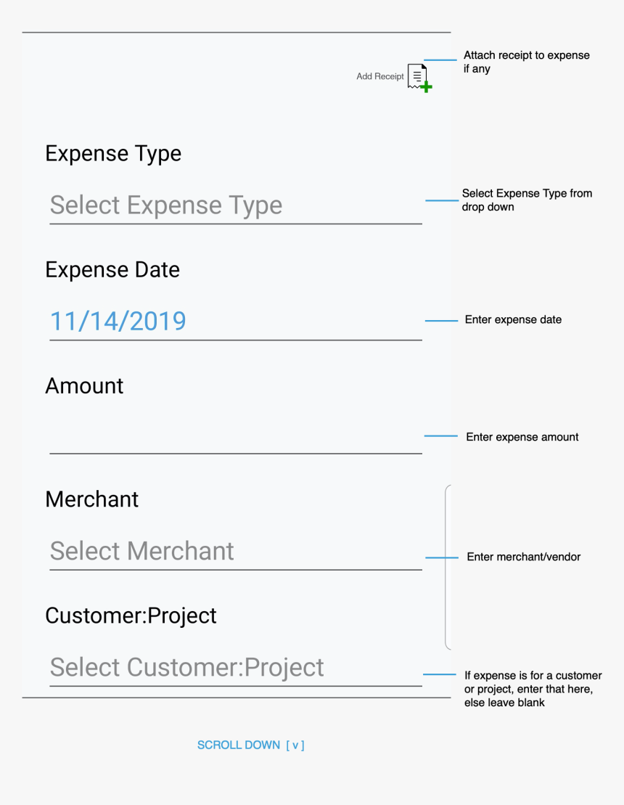Click the Amount heading label
624x805 pixels.
tap(84, 386)
